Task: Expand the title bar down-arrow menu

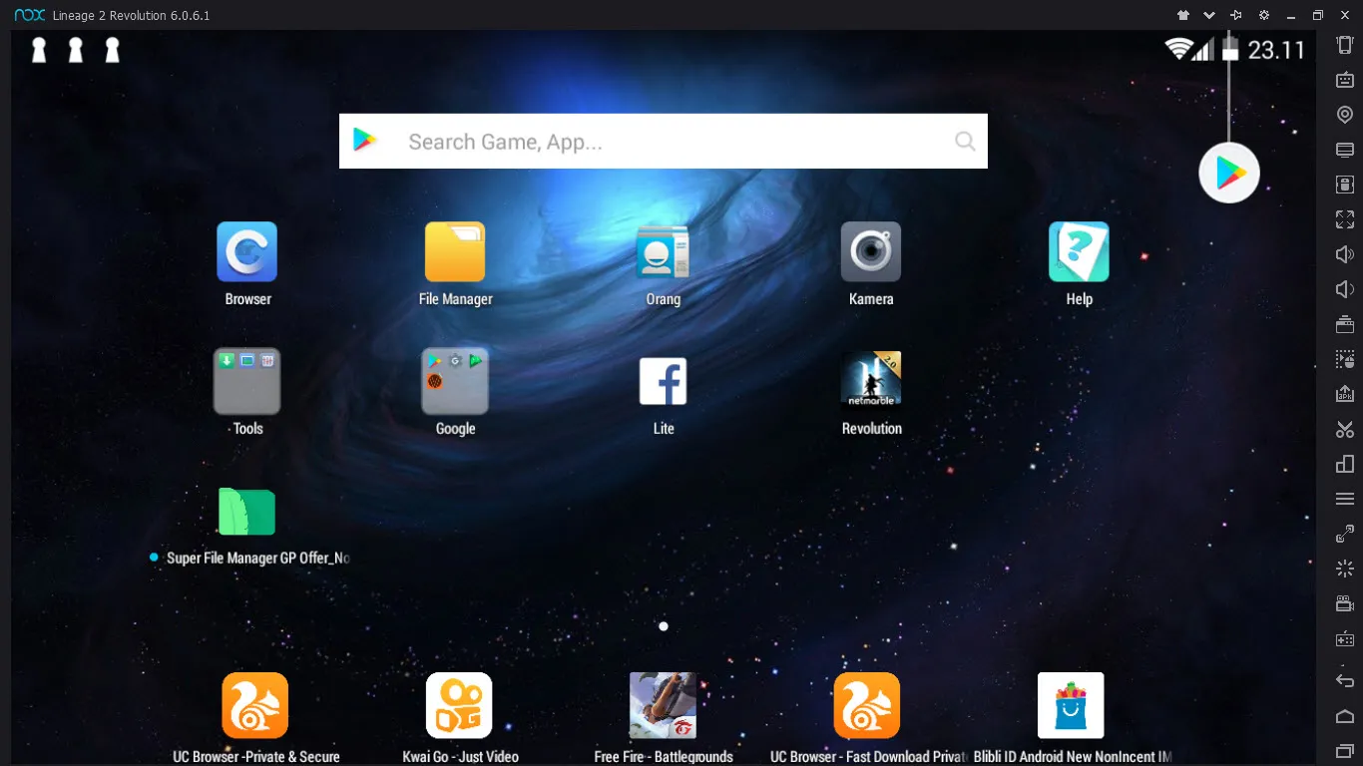Action: tap(1209, 15)
